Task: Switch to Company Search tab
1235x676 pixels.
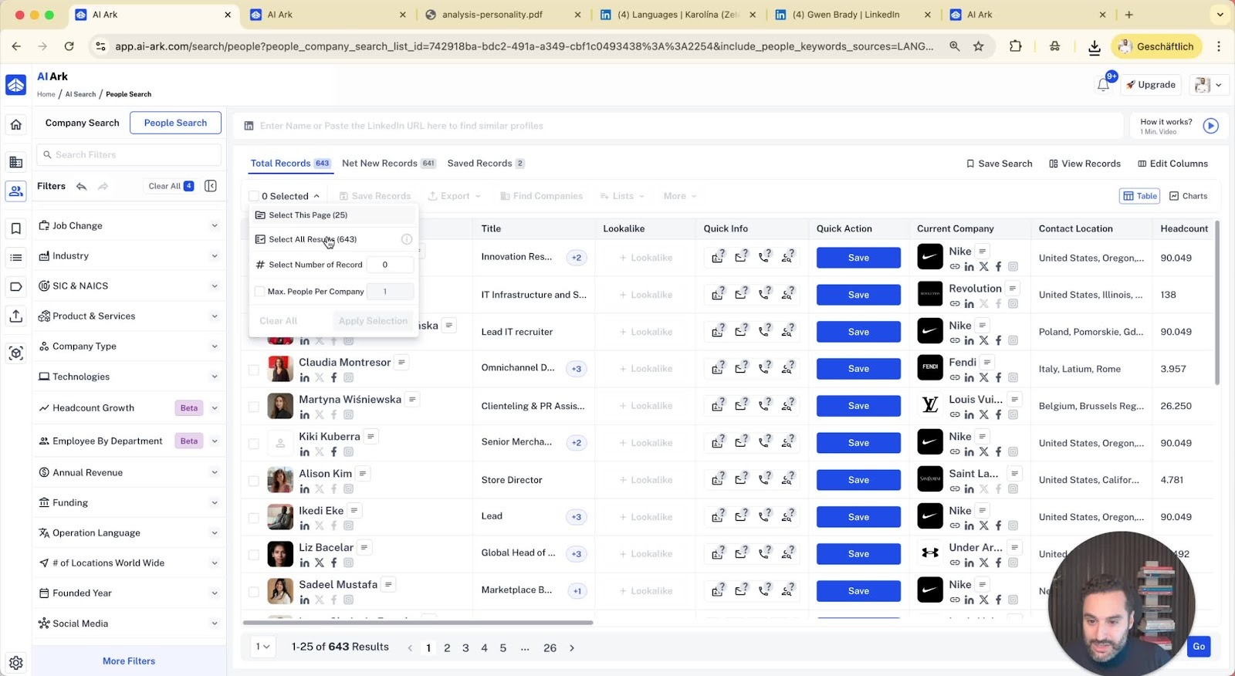Action: pyautogui.click(x=82, y=123)
